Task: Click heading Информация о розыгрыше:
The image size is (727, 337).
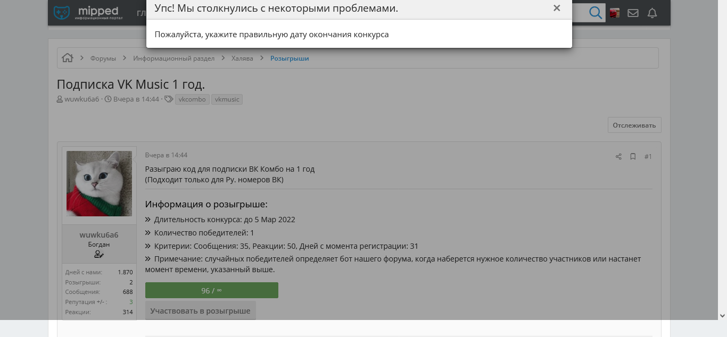Action: (x=206, y=204)
